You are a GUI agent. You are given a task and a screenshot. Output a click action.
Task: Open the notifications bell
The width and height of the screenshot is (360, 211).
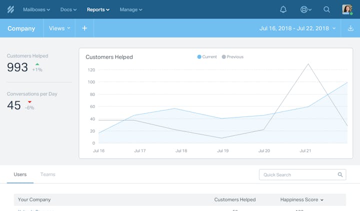pos(283,9)
